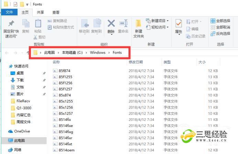The image size is (238, 154).
Task: Click the 粘贴 paste icon
Action: (38, 23)
